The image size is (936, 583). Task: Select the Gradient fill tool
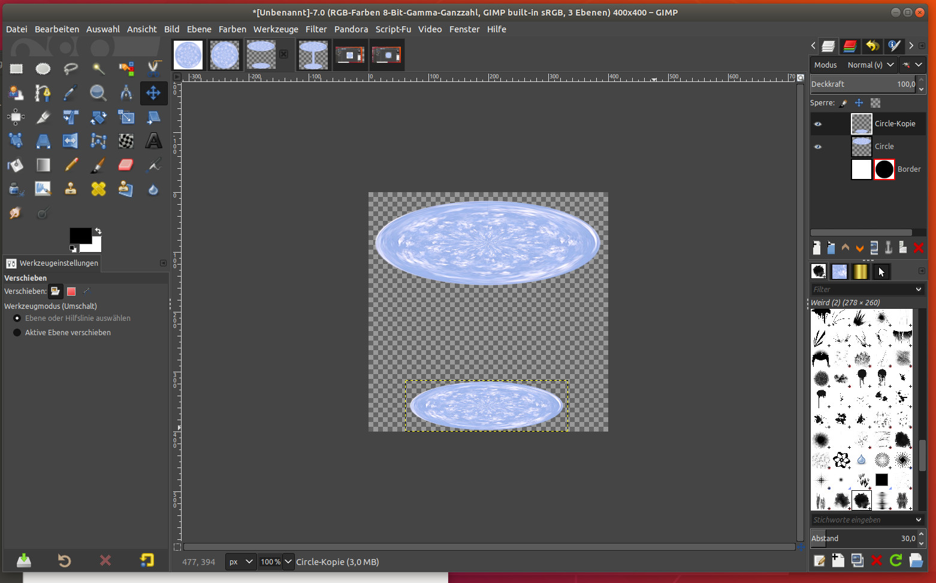tap(43, 165)
